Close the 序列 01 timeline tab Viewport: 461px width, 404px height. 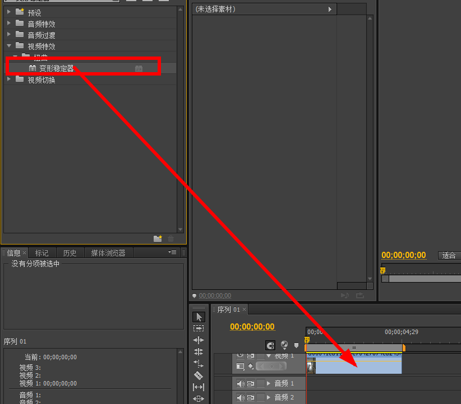(x=244, y=309)
